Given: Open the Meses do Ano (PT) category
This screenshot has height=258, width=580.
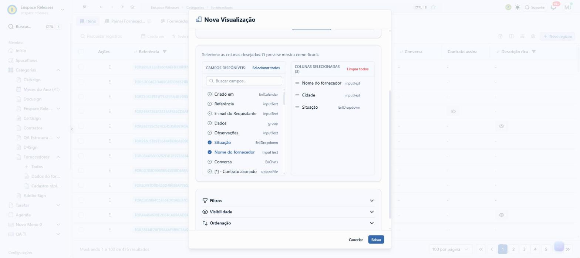Looking at the screenshot, I should pos(41,89).
